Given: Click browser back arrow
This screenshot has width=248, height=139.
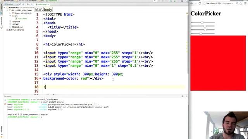Looking at the screenshot, I should (x=191, y=3).
